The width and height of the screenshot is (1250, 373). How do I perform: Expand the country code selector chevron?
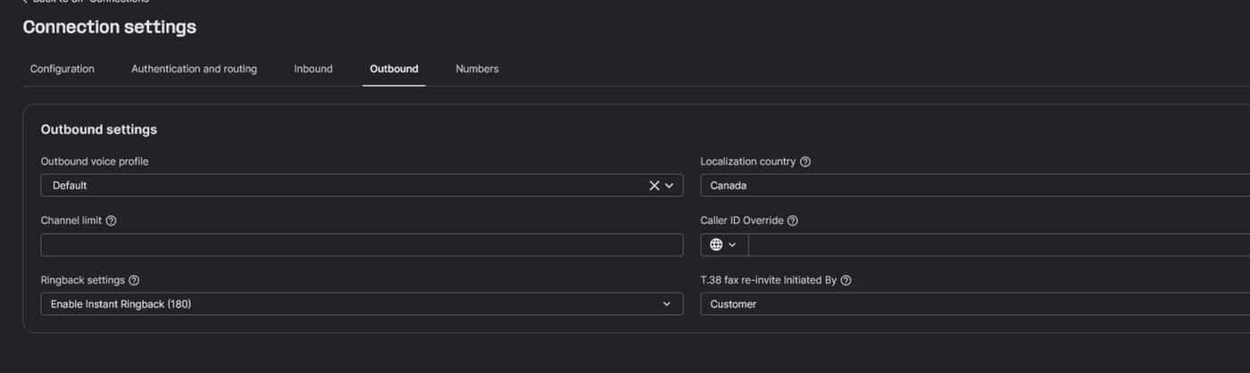[x=733, y=245]
